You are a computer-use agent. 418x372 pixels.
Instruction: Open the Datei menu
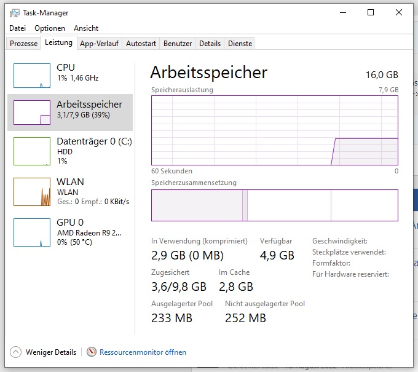18,28
